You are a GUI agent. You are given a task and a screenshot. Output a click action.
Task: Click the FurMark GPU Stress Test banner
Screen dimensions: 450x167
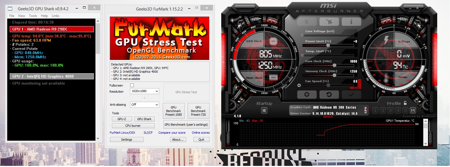click(160, 38)
